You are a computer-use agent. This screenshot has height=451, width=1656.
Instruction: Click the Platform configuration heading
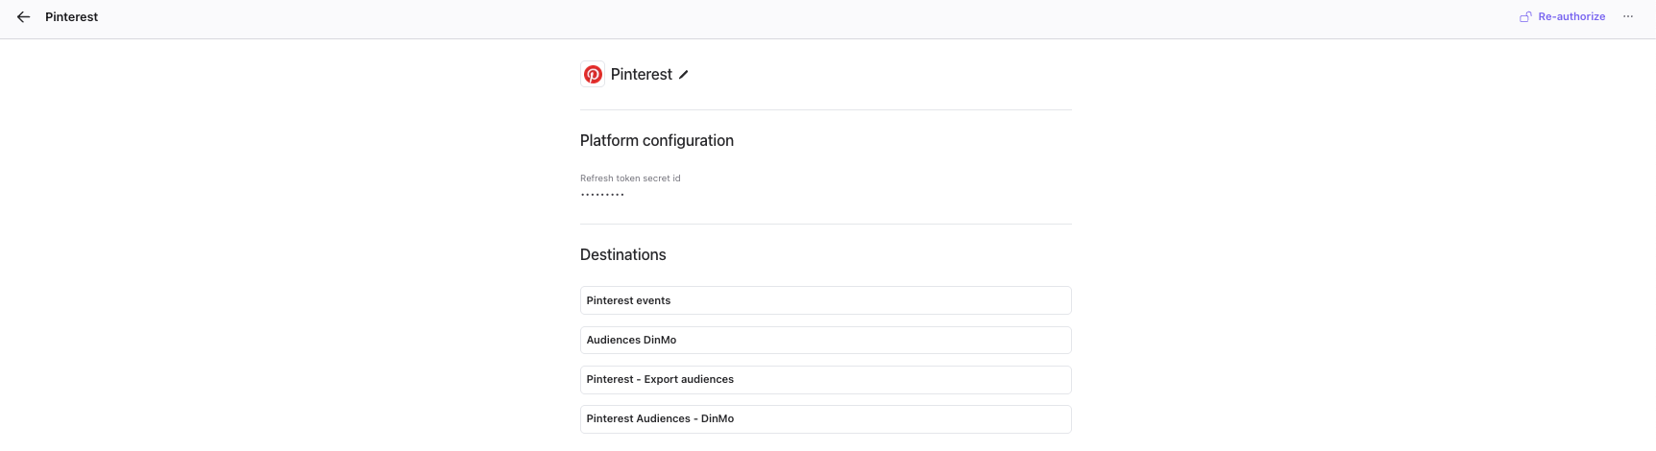[x=656, y=141]
